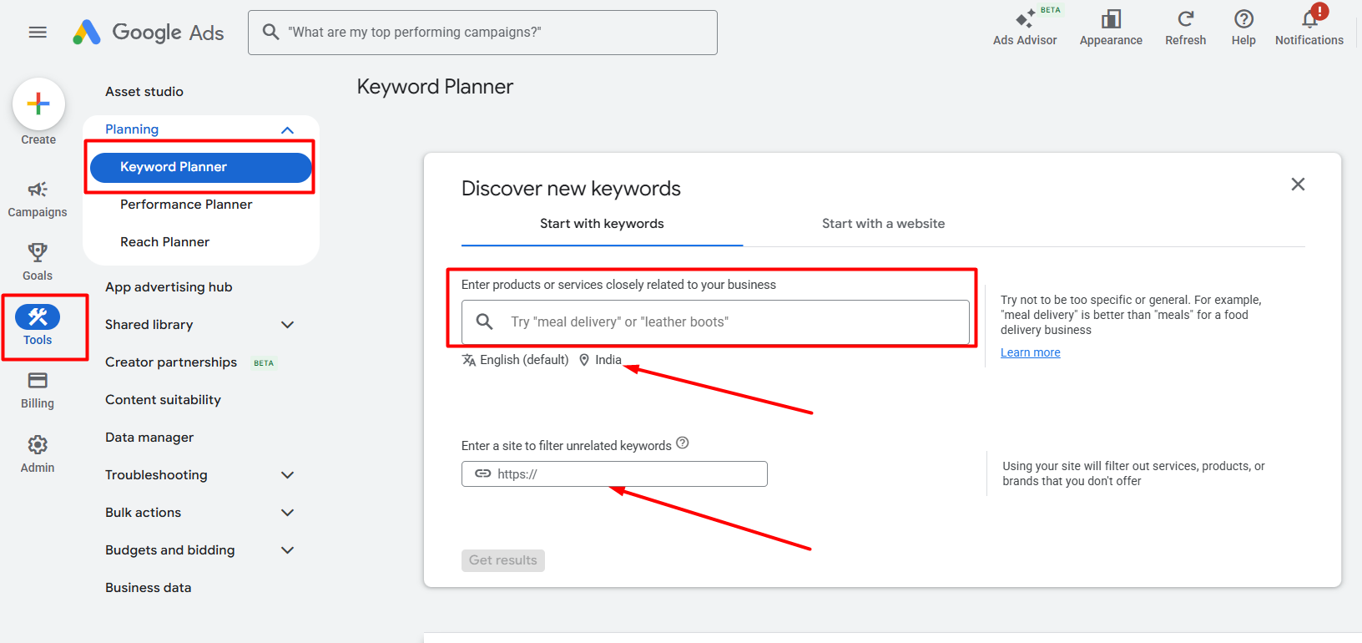1362x643 pixels.
Task: View Notifications bell
Action: click(x=1309, y=28)
